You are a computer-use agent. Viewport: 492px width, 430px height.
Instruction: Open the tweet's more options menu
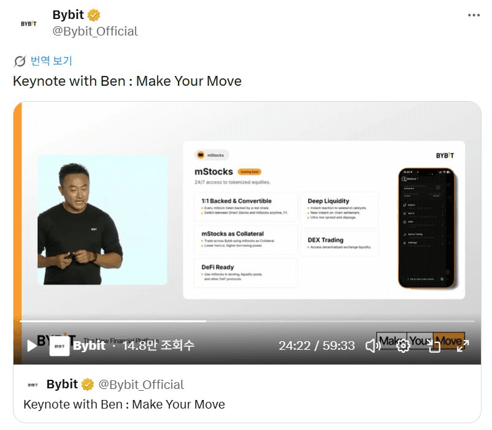tap(474, 15)
